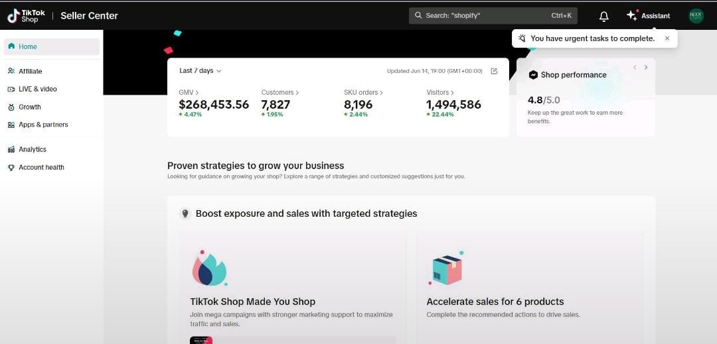Click the 2.44% SKU orders change
The width and height of the screenshot is (717, 344).
(356, 115)
